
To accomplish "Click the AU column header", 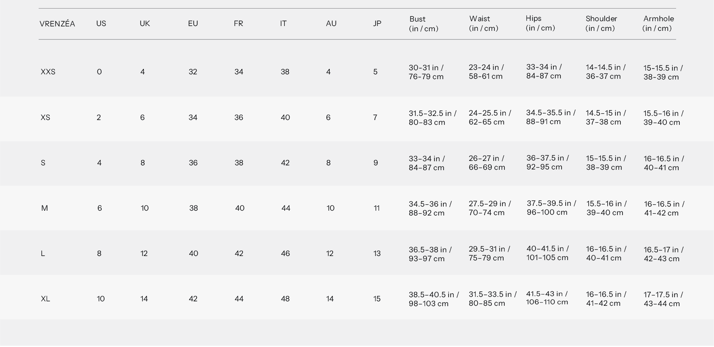I will [x=331, y=23].
